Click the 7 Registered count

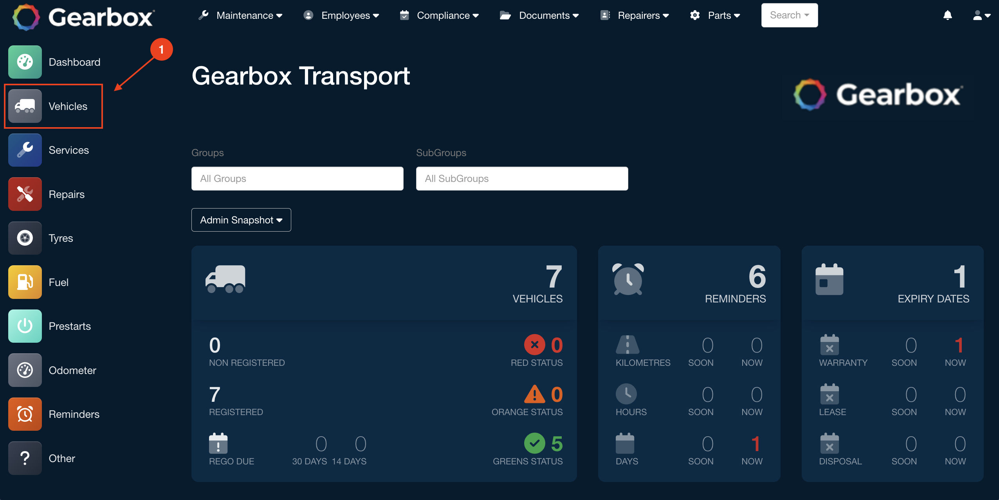[215, 394]
